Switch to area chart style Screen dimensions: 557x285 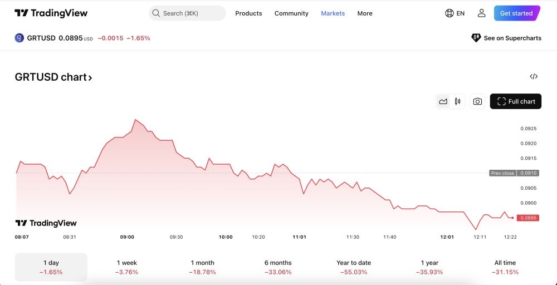coord(443,101)
